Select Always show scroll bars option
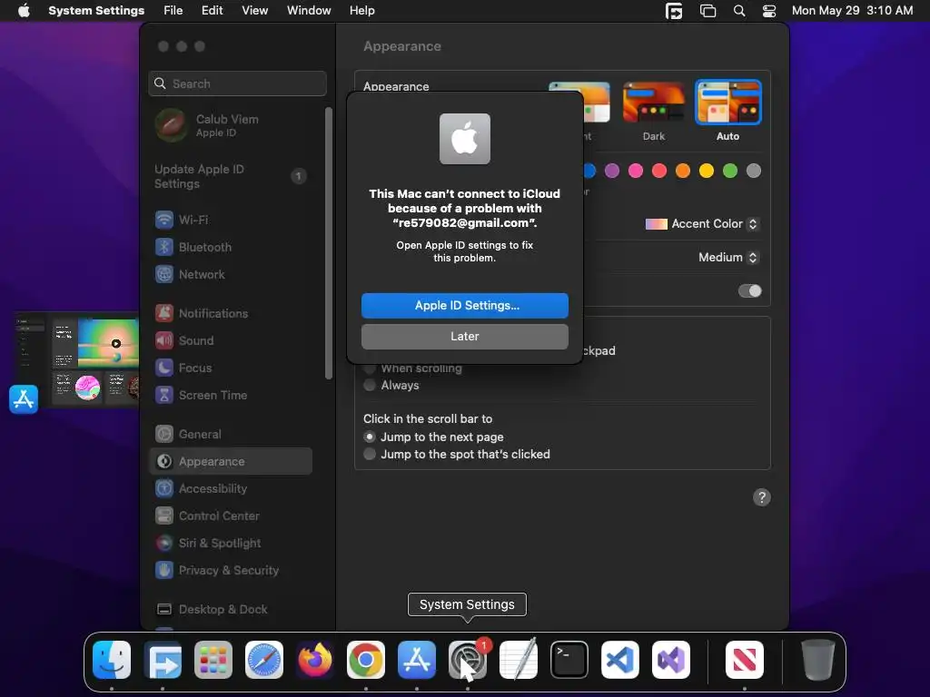The width and height of the screenshot is (930, 697). pos(370,385)
